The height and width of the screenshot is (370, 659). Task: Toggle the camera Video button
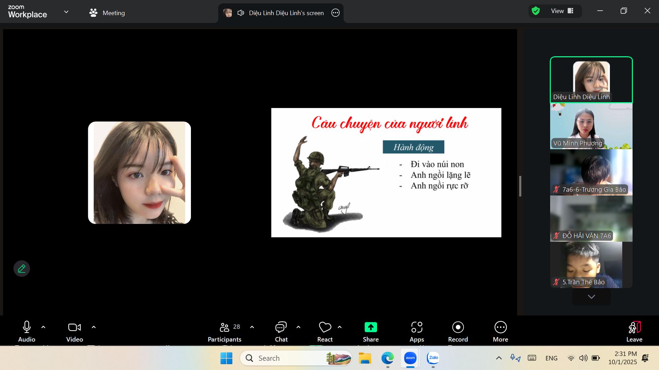(x=75, y=327)
